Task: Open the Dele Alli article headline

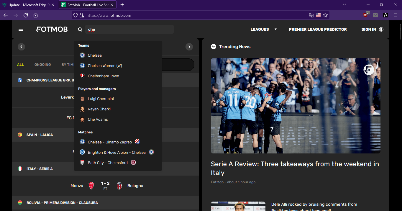Action: pyautogui.click(x=314, y=207)
